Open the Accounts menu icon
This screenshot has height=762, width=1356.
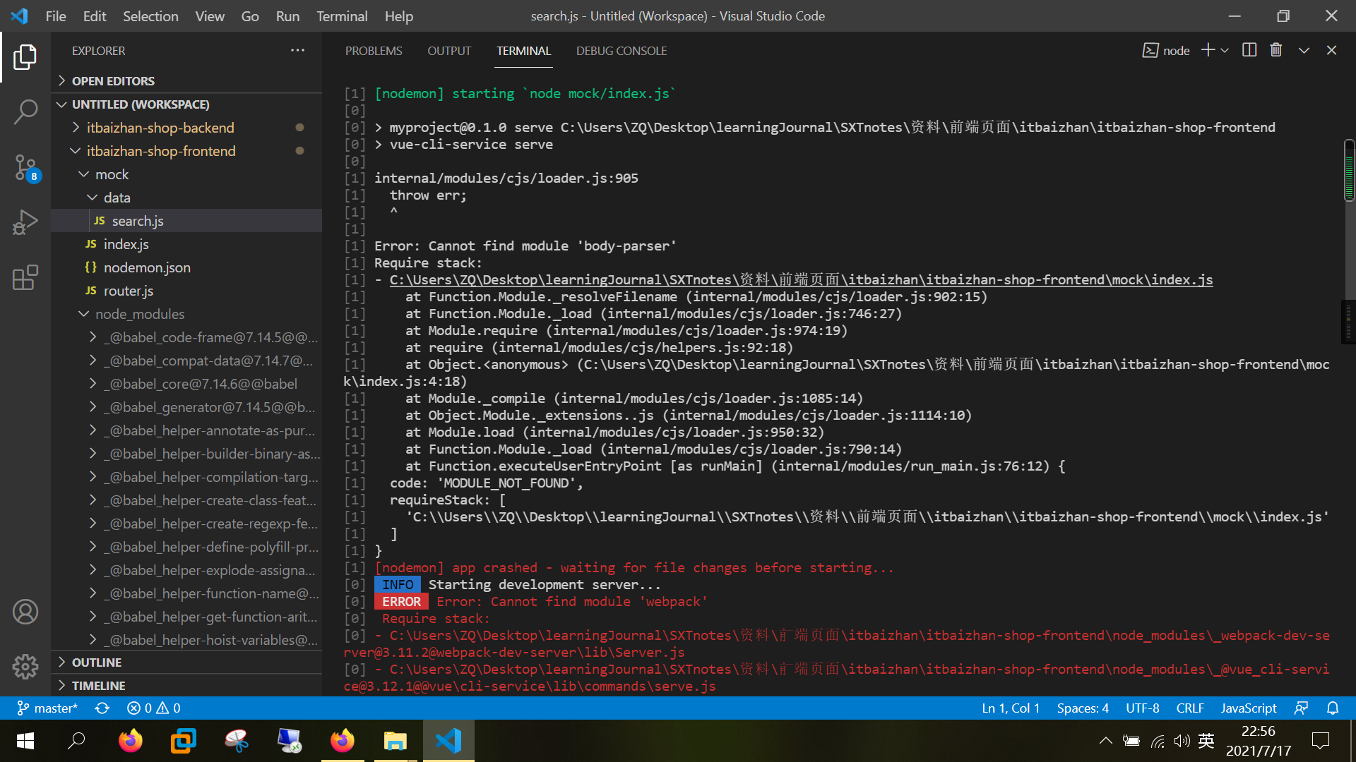(x=25, y=612)
